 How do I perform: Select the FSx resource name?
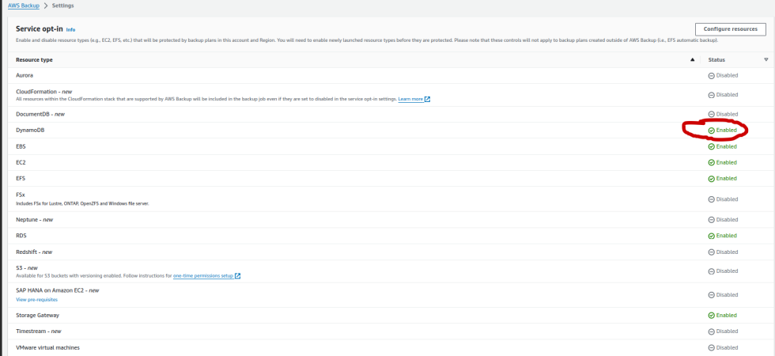tap(21, 195)
